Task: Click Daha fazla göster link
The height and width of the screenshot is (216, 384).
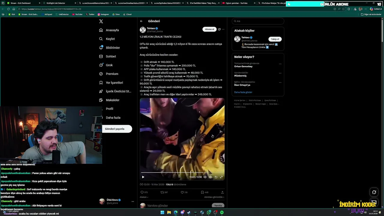Action: pos(243,92)
